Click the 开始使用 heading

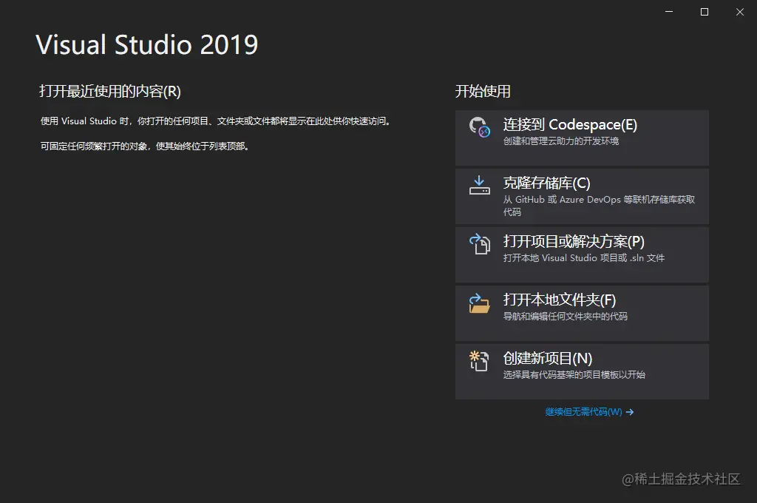click(483, 91)
